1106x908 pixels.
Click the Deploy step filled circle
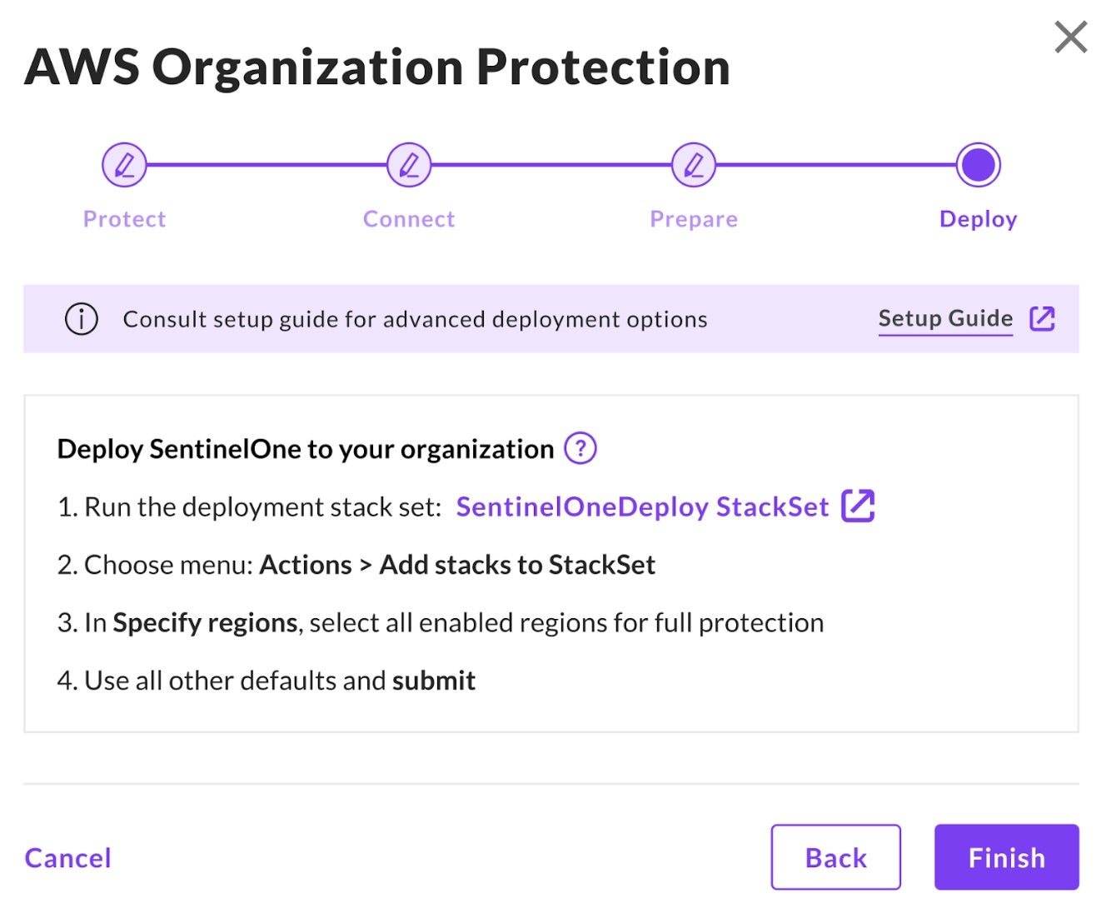pos(978,165)
